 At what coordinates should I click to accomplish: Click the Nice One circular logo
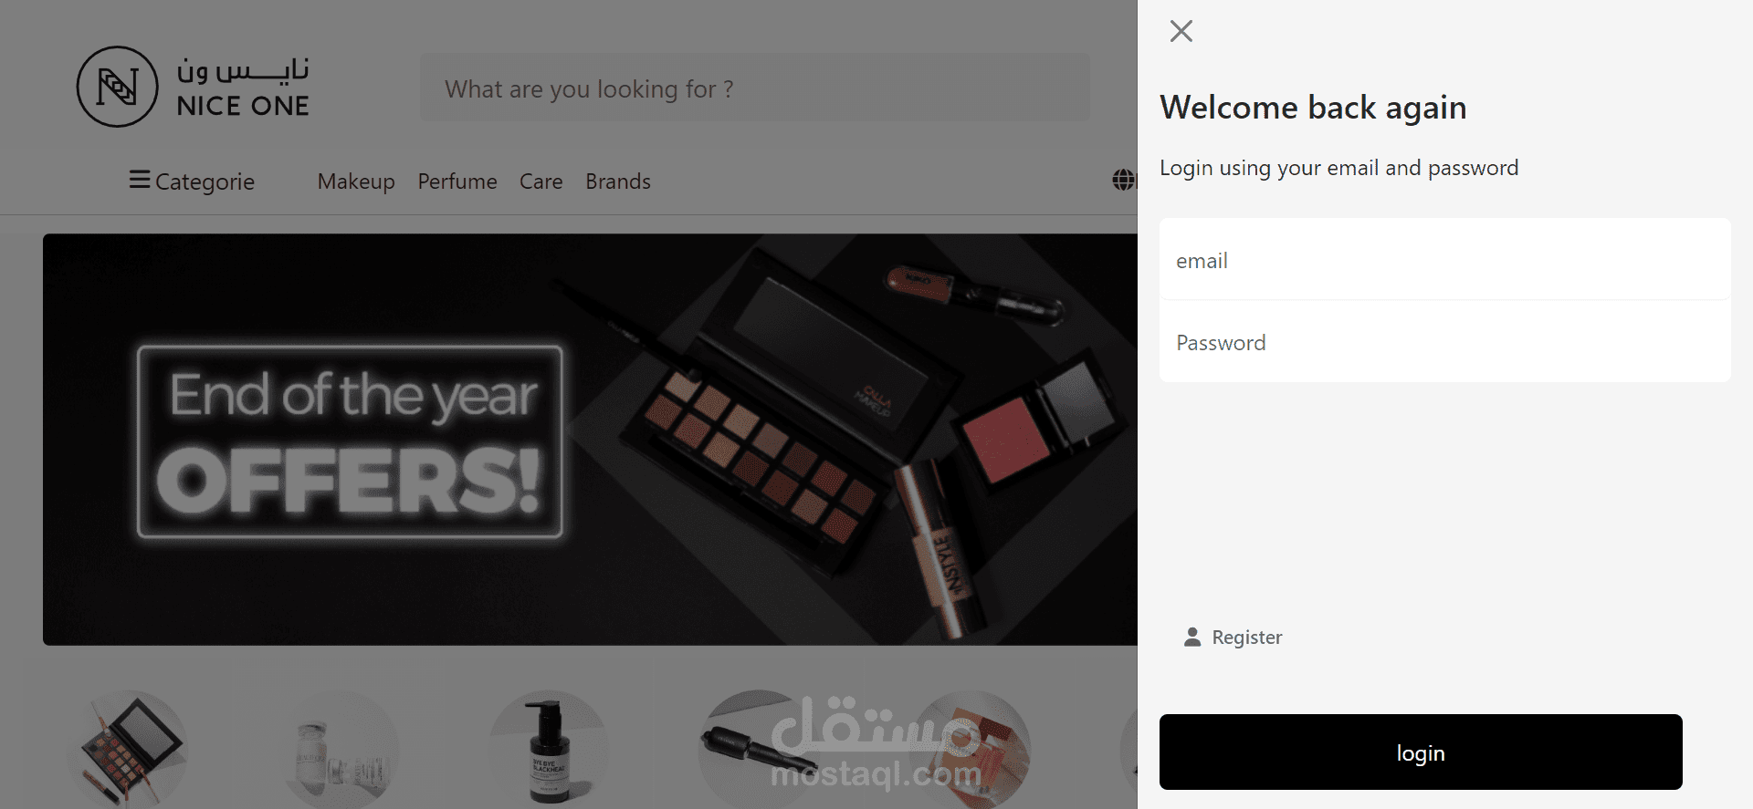[x=117, y=87]
